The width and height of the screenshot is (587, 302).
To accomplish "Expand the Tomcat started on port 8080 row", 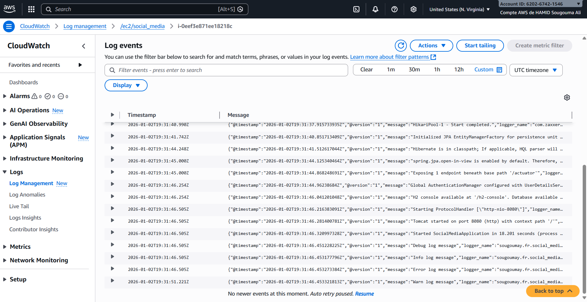I will 112,220.
